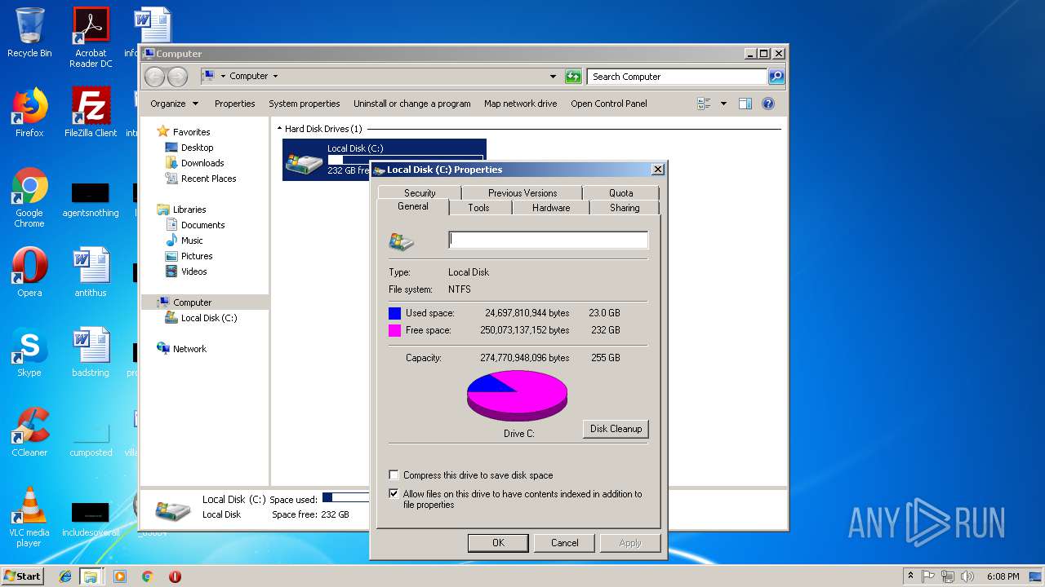
Task: Open agentsnothing desktop file
Action: click(x=91, y=200)
